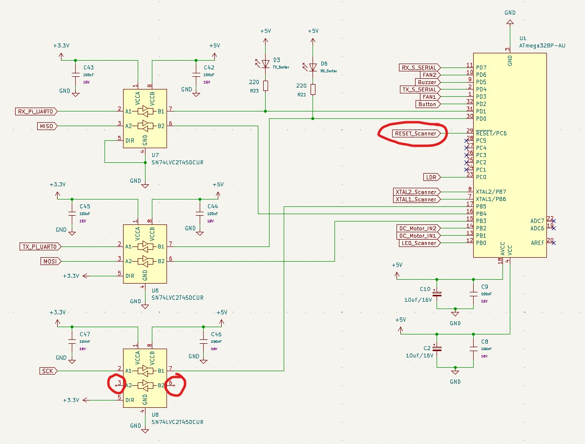Select the no-connect marker on AREF pin

click(x=553, y=243)
